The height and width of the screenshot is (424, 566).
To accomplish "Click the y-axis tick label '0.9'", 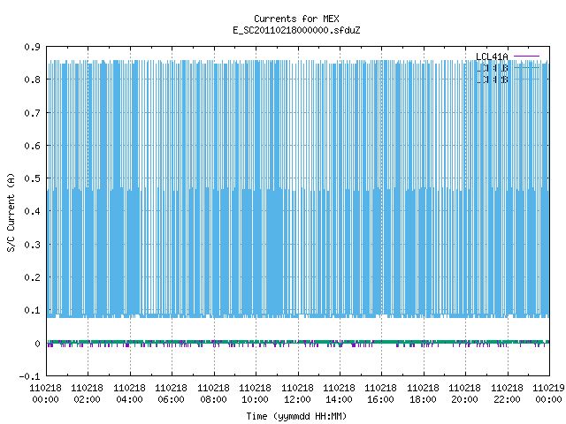I will (x=32, y=47).
